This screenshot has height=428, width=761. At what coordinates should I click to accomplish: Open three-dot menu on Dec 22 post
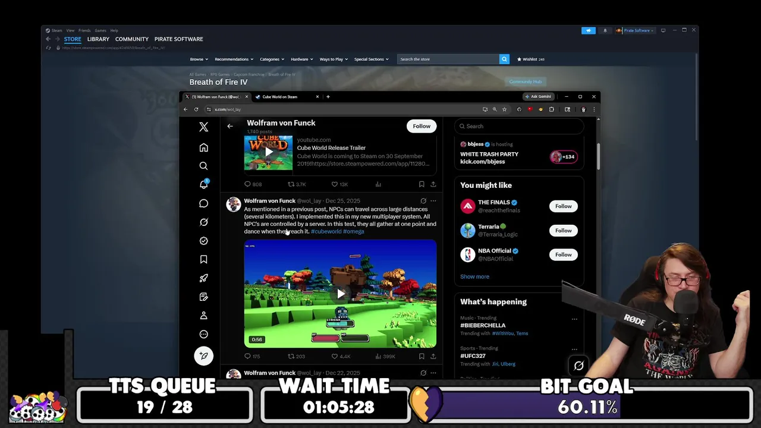point(433,373)
